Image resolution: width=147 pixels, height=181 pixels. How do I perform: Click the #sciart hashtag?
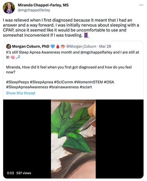coord(86,87)
